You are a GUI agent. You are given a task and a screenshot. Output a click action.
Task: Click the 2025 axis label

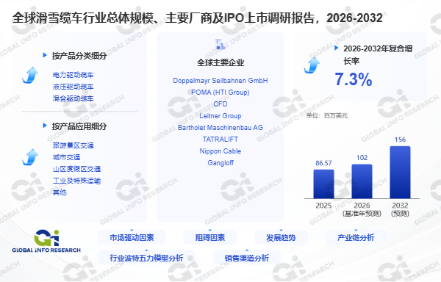pyautogui.click(x=323, y=206)
